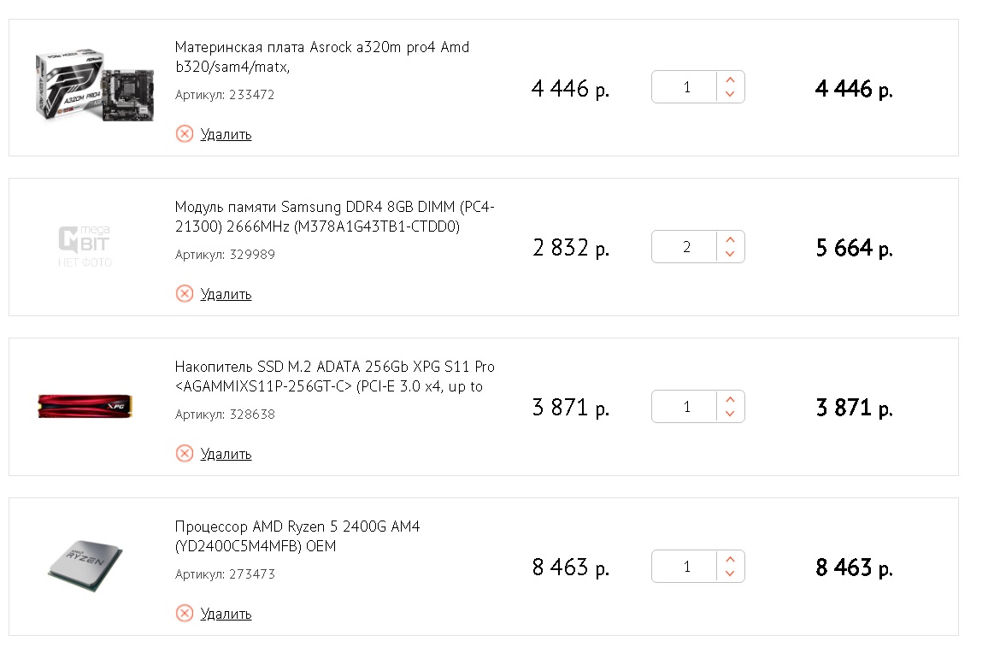Click the red ADATA XPG SSD thumbnail

click(x=84, y=406)
